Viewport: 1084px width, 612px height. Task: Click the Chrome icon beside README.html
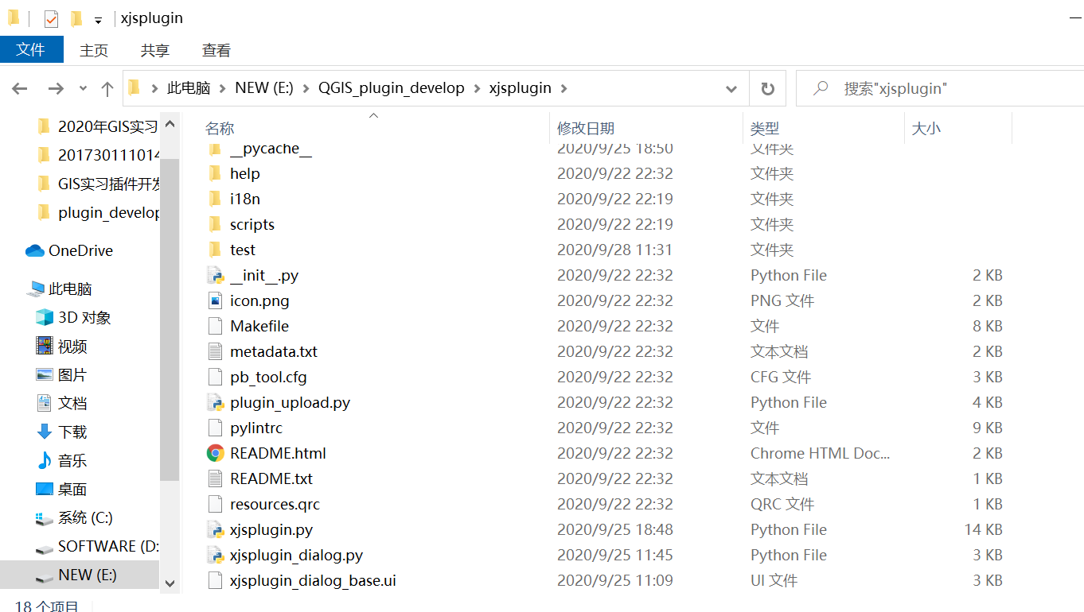click(x=215, y=454)
